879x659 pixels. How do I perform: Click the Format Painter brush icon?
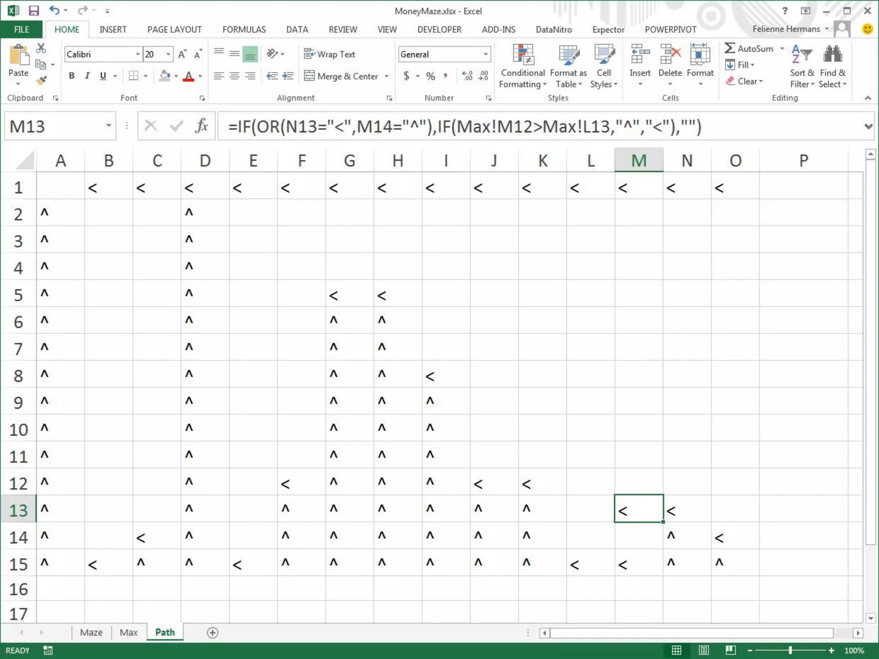tap(41, 80)
